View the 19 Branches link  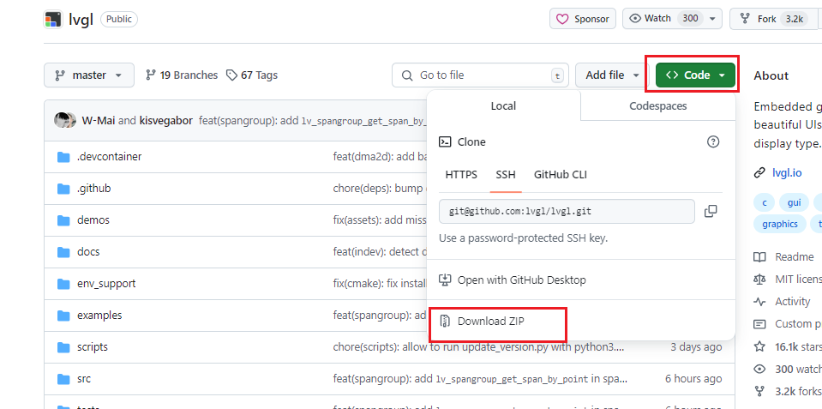tap(182, 75)
